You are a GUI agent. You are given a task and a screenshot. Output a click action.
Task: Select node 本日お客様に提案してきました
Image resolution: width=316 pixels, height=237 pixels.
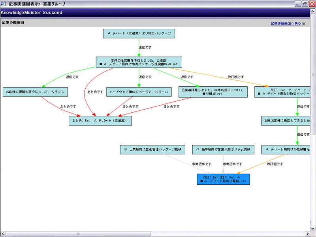pos(286,121)
